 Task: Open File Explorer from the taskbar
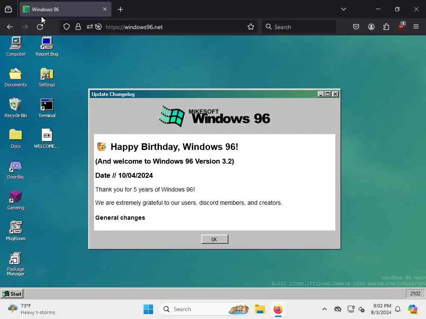click(x=260, y=309)
